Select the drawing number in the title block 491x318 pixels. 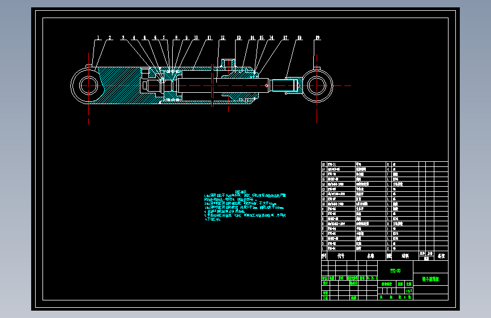(x=395, y=270)
